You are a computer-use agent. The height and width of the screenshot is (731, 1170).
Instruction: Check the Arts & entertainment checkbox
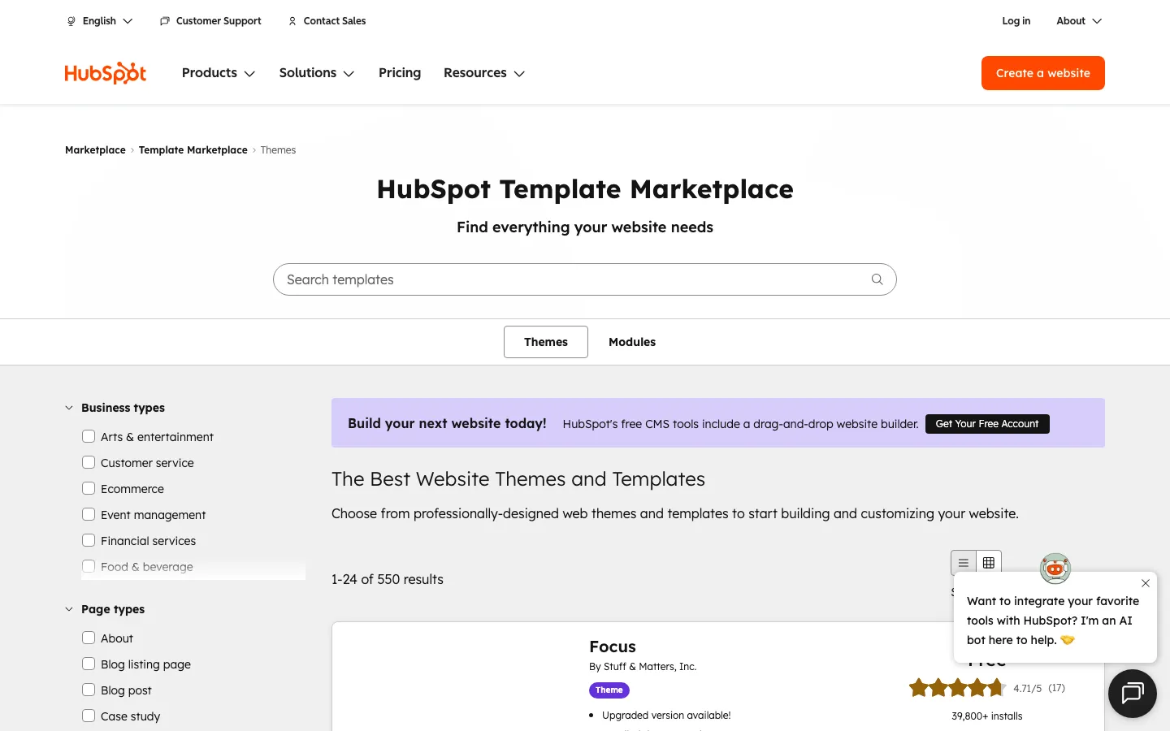pos(89,436)
